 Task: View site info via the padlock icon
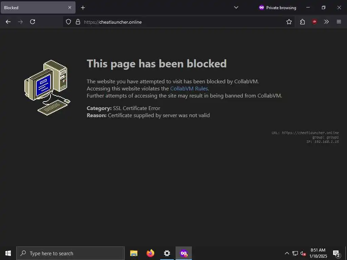(78, 22)
